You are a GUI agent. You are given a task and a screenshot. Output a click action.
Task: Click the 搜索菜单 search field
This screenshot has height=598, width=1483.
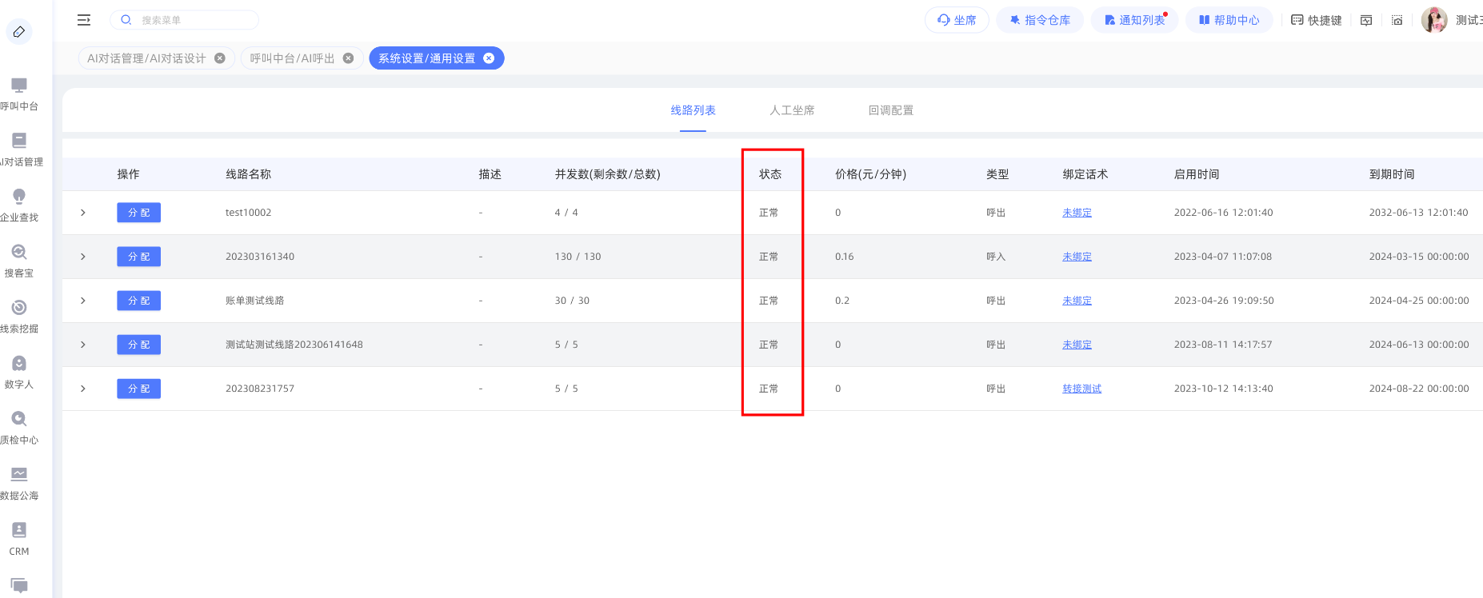click(192, 20)
